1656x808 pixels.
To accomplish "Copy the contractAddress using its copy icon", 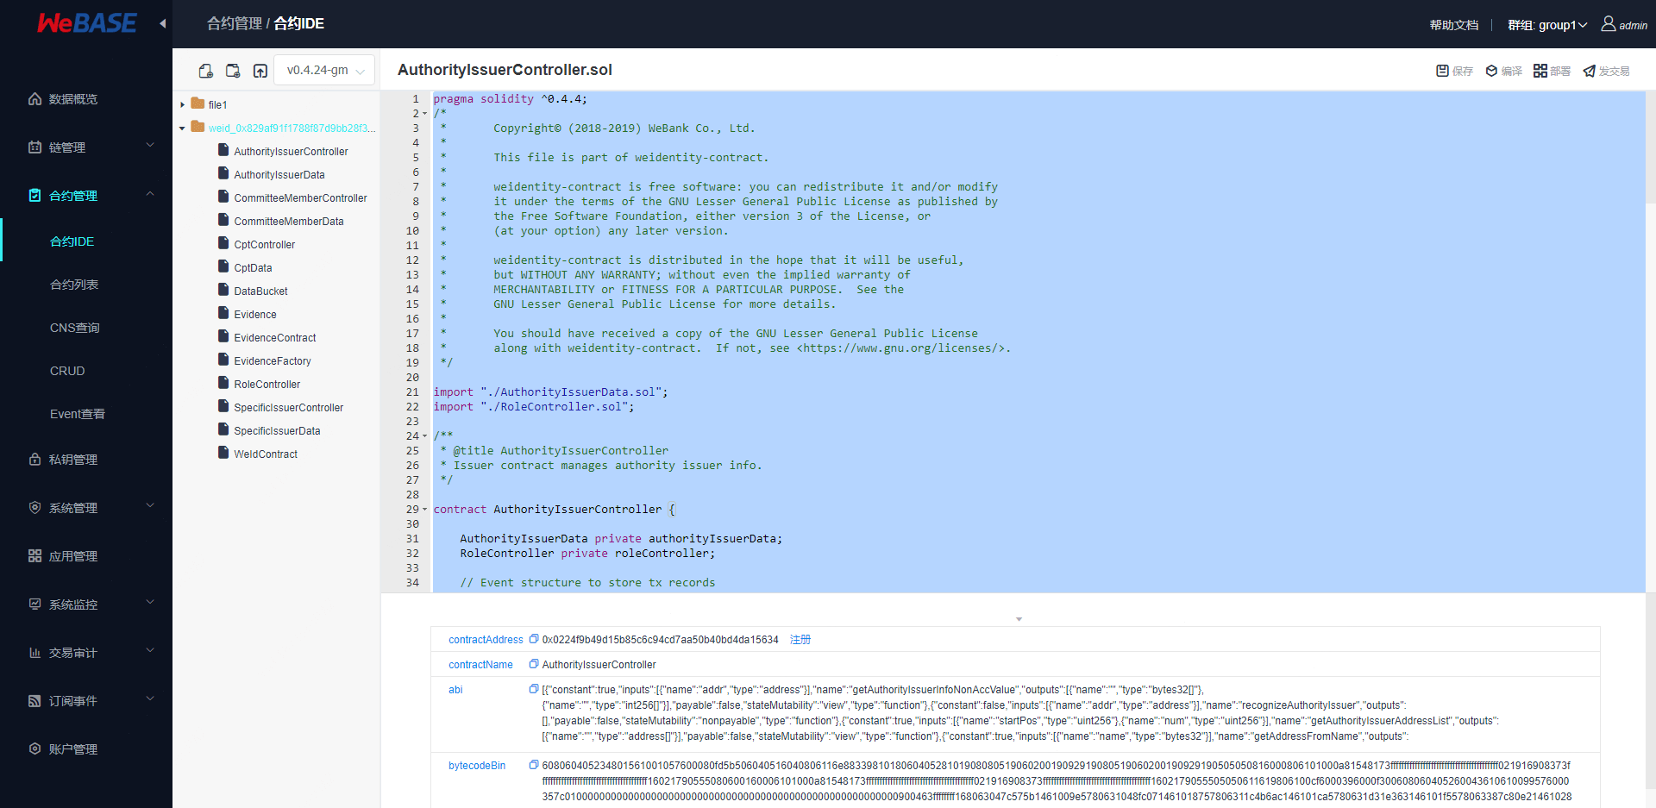I will coord(533,639).
